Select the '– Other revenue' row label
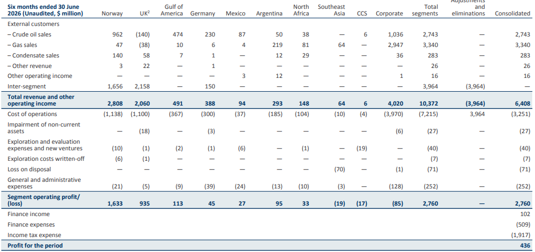This screenshot has width=535, height=252. tap(30, 66)
